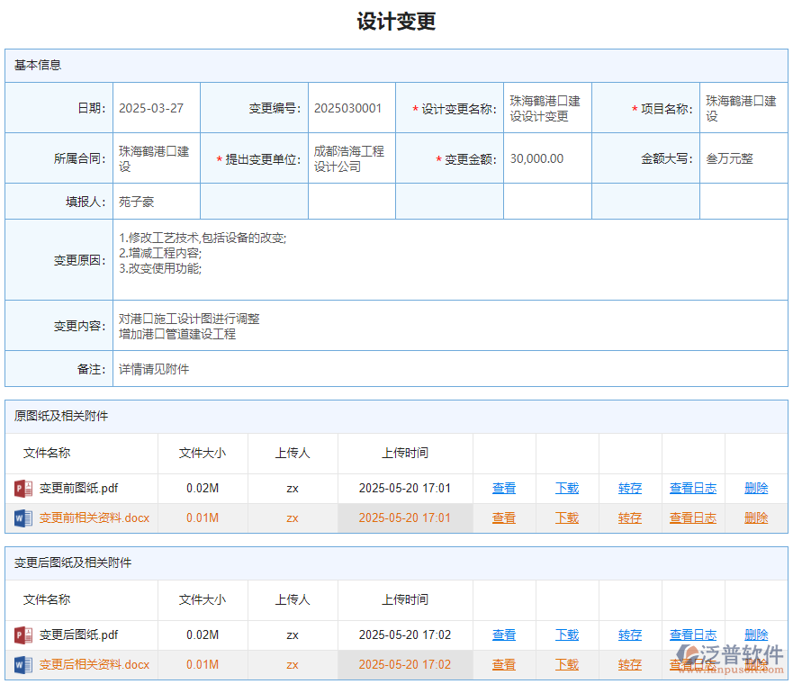Click 删除 for 变更前图纸.pdf

(x=755, y=488)
